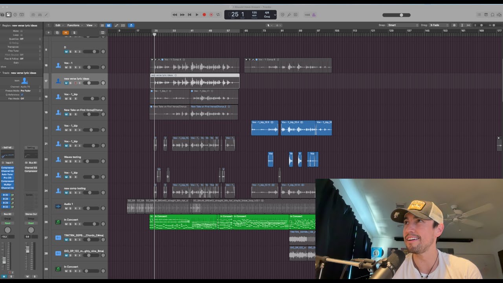
Task: Click the Rewind transport button
Action: 175,15
